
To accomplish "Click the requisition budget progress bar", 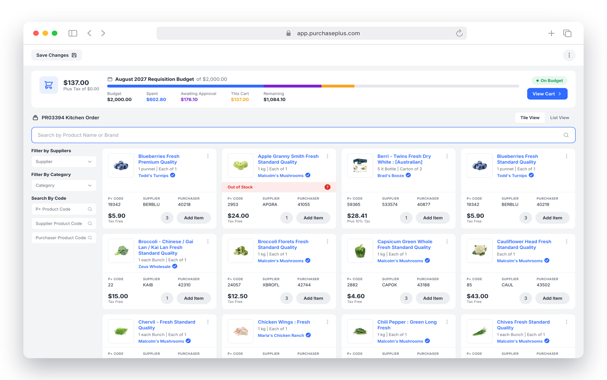I will click(x=313, y=86).
